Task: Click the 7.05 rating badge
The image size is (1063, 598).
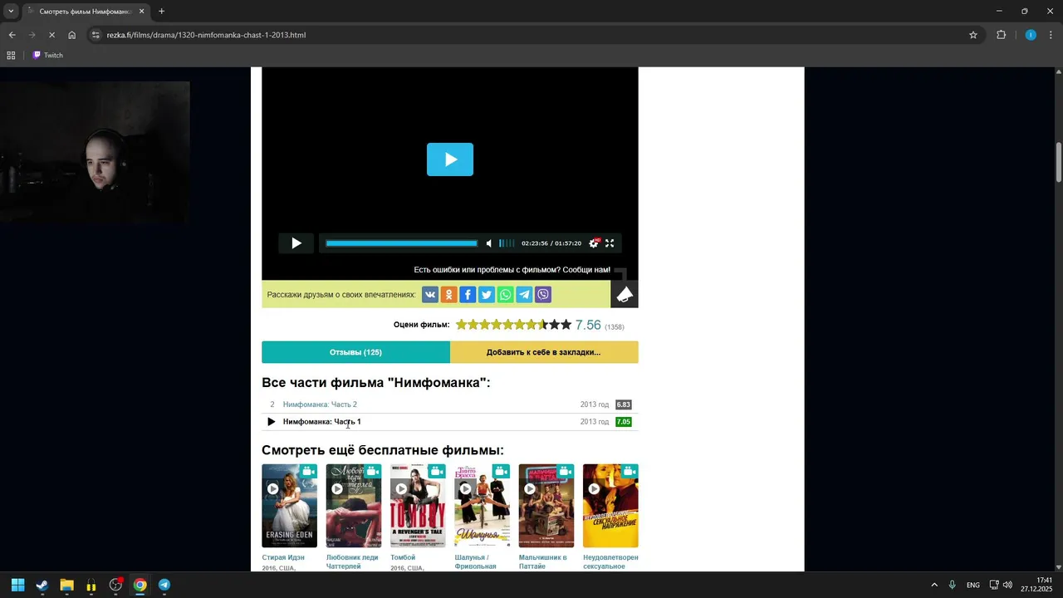Action: click(624, 422)
